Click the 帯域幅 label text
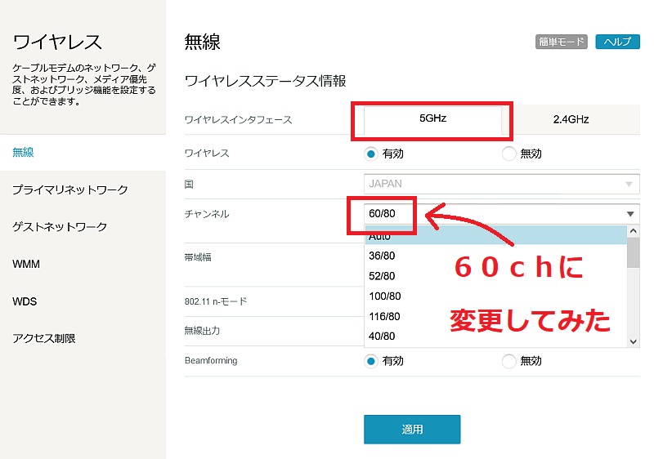The height and width of the screenshot is (459, 654). click(198, 257)
